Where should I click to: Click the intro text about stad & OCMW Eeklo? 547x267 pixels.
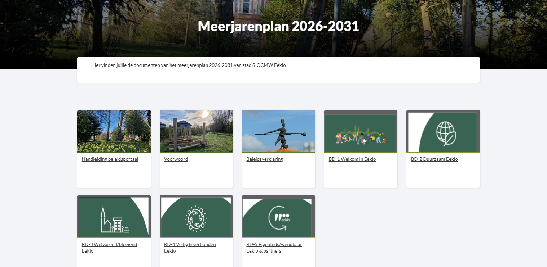(x=188, y=65)
